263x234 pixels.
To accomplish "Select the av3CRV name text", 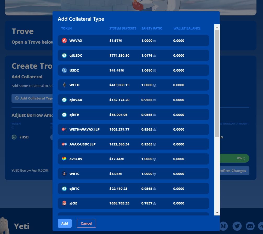I will [76, 159].
